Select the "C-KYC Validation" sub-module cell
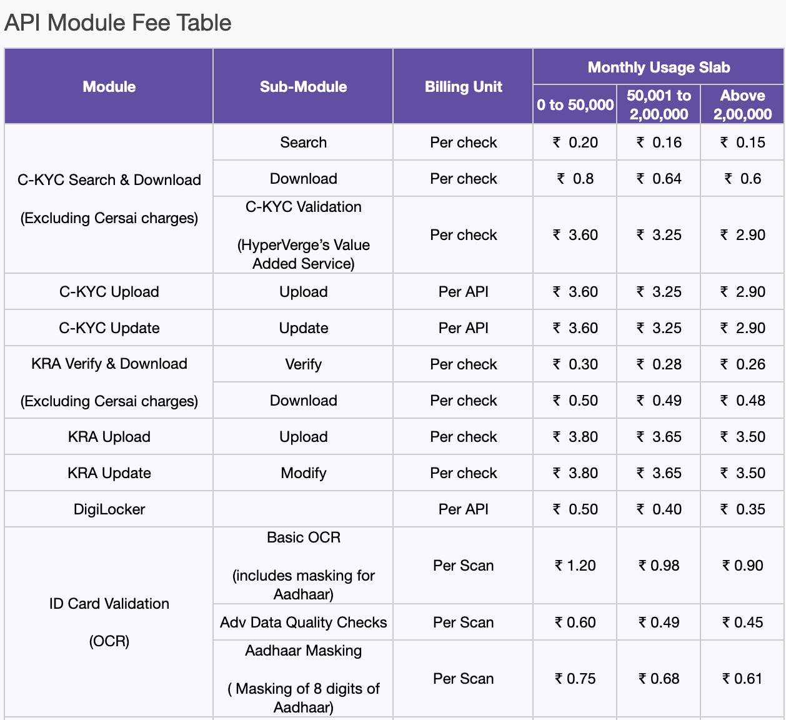 [303, 207]
